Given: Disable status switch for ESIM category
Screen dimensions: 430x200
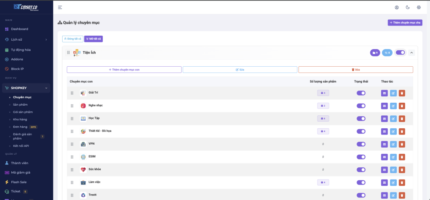Looking at the screenshot, I should coord(361,157).
